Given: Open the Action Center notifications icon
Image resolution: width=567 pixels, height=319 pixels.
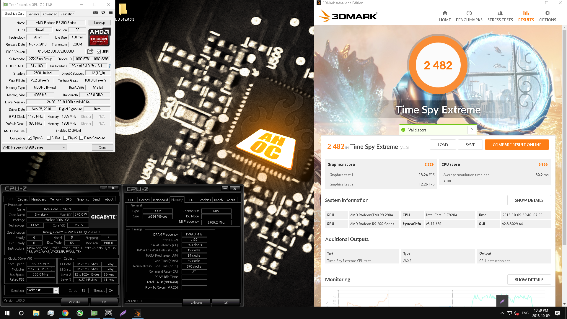Looking at the screenshot, I should (557, 313).
